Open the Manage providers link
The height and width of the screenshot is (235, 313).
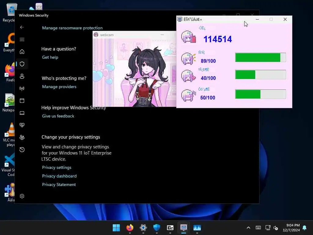click(x=59, y=87)
